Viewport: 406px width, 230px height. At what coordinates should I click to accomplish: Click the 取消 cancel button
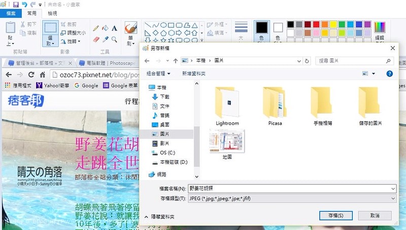[375, 215]
